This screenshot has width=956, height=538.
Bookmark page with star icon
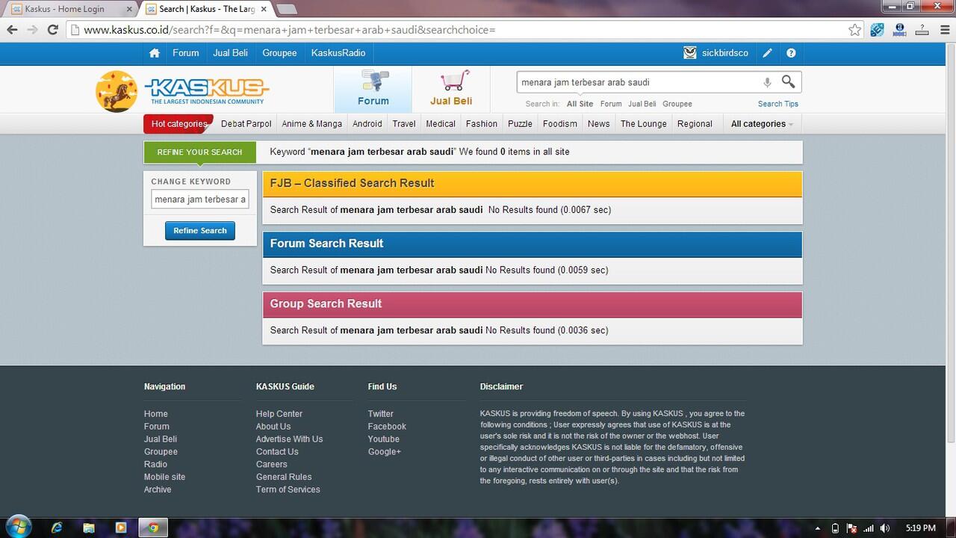(x=854, y=30)
